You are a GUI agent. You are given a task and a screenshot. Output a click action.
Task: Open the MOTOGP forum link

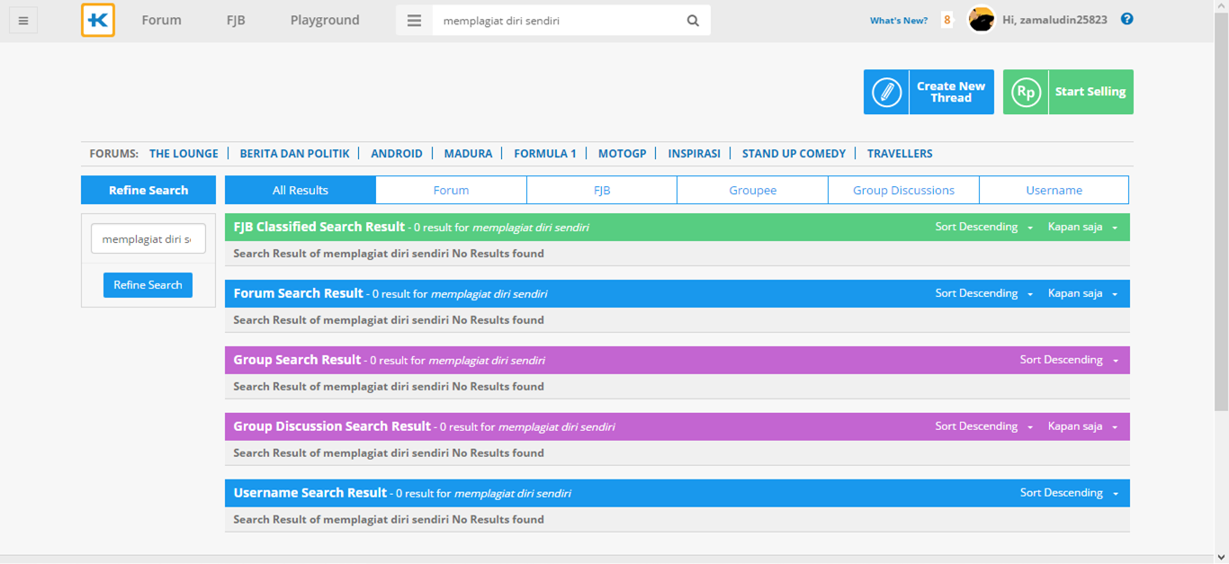[x=622, y=153]
